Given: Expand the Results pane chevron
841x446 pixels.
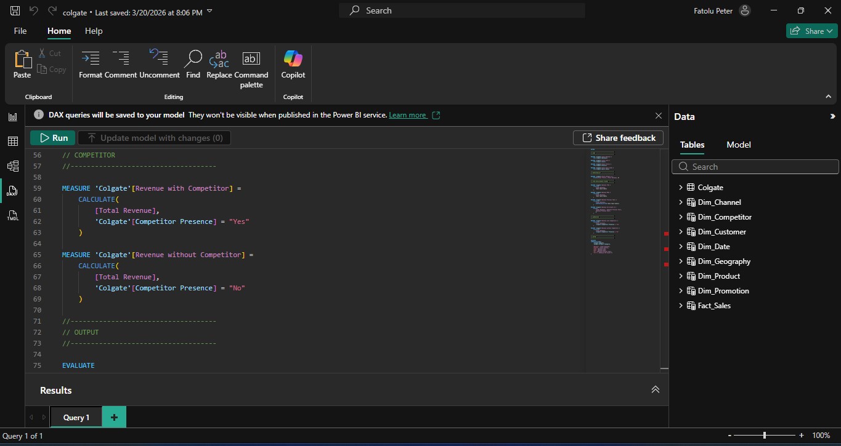Looking at the screenshot, I should pyautogui.click(x=655, y=389).
